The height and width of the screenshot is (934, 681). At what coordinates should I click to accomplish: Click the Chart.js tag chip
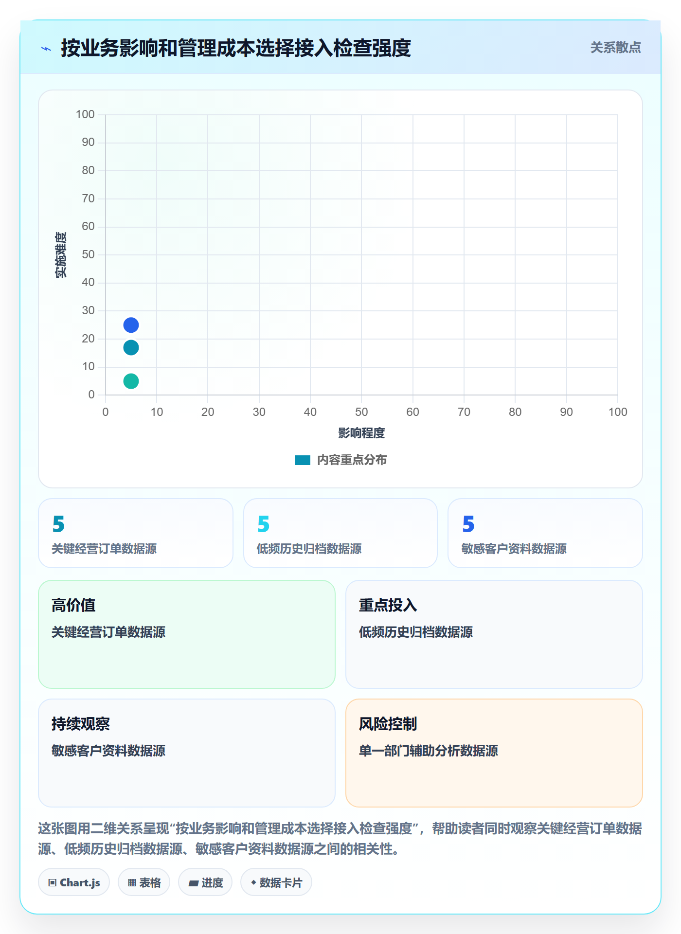(x=74, y=882)
